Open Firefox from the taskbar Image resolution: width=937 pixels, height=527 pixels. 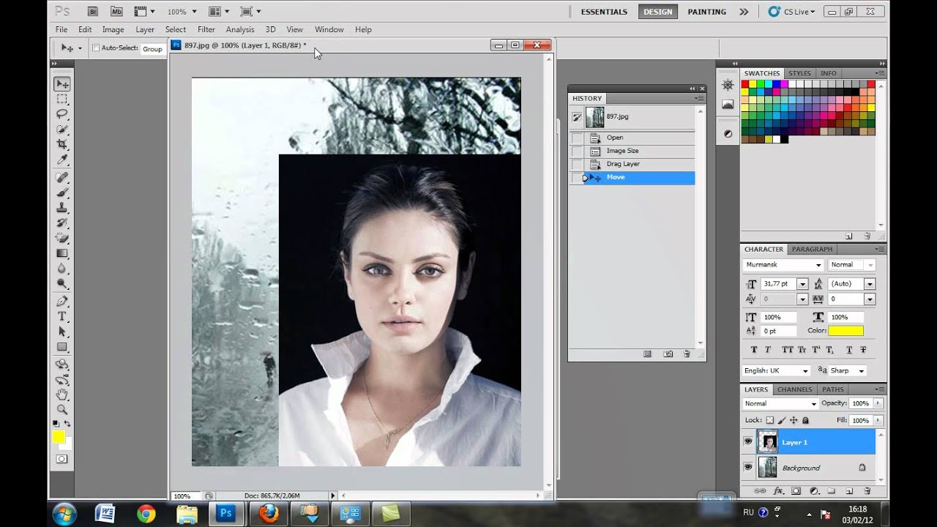pos(269,514)
